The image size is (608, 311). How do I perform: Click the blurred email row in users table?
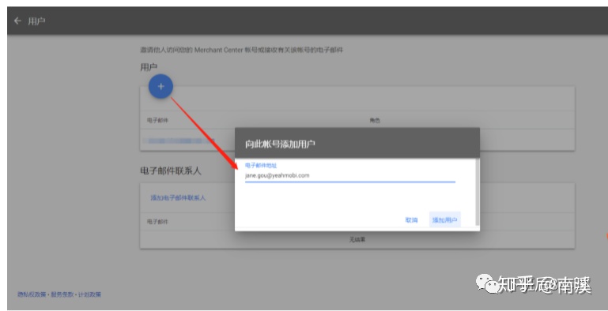[179, 141]
